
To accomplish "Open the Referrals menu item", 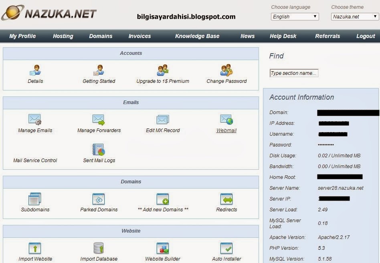I will pyautogui.click(x=327, y=36).
